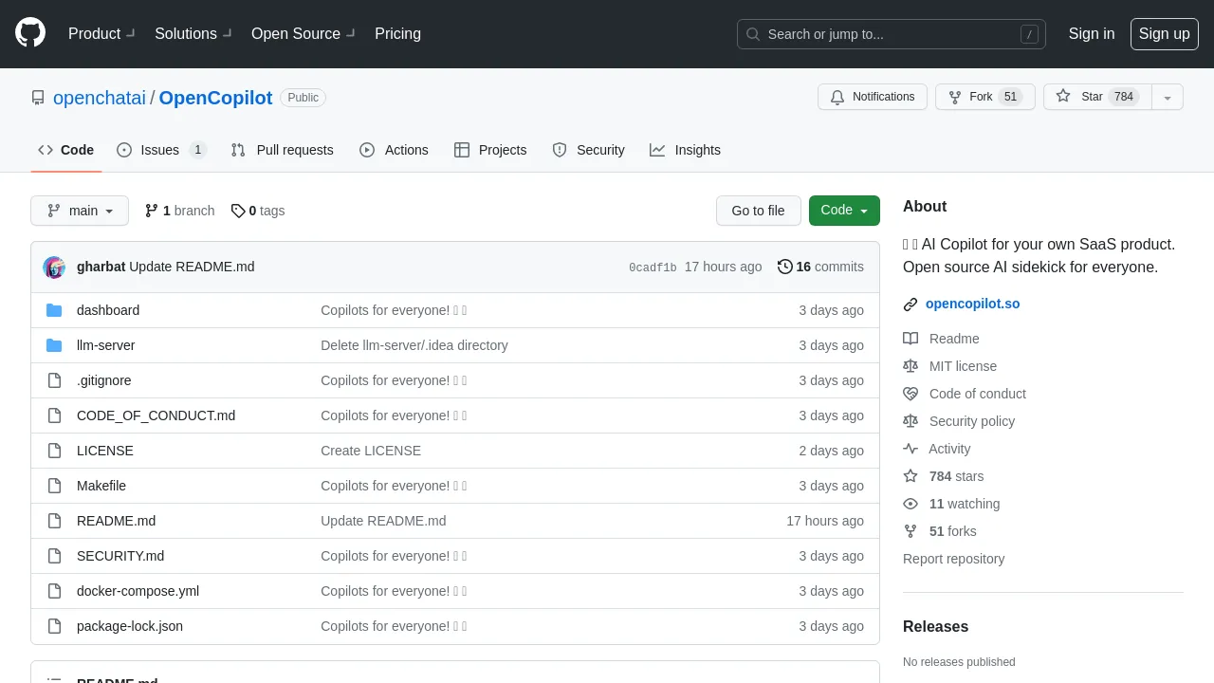This screenshot has width=1214, height=683.
Task: Click the Code of conduct icon
Action: coord(910,394)
